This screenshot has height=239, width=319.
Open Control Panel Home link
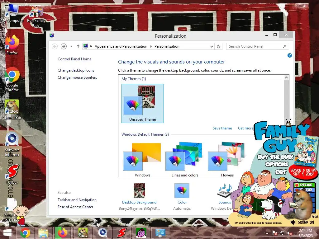74,59
